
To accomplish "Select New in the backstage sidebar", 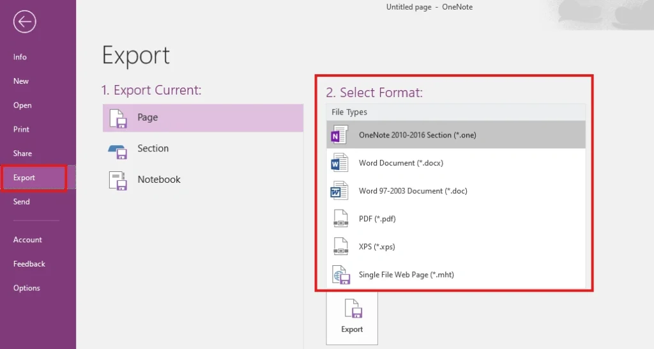I will pyautogui.click(x=21, y=81).
